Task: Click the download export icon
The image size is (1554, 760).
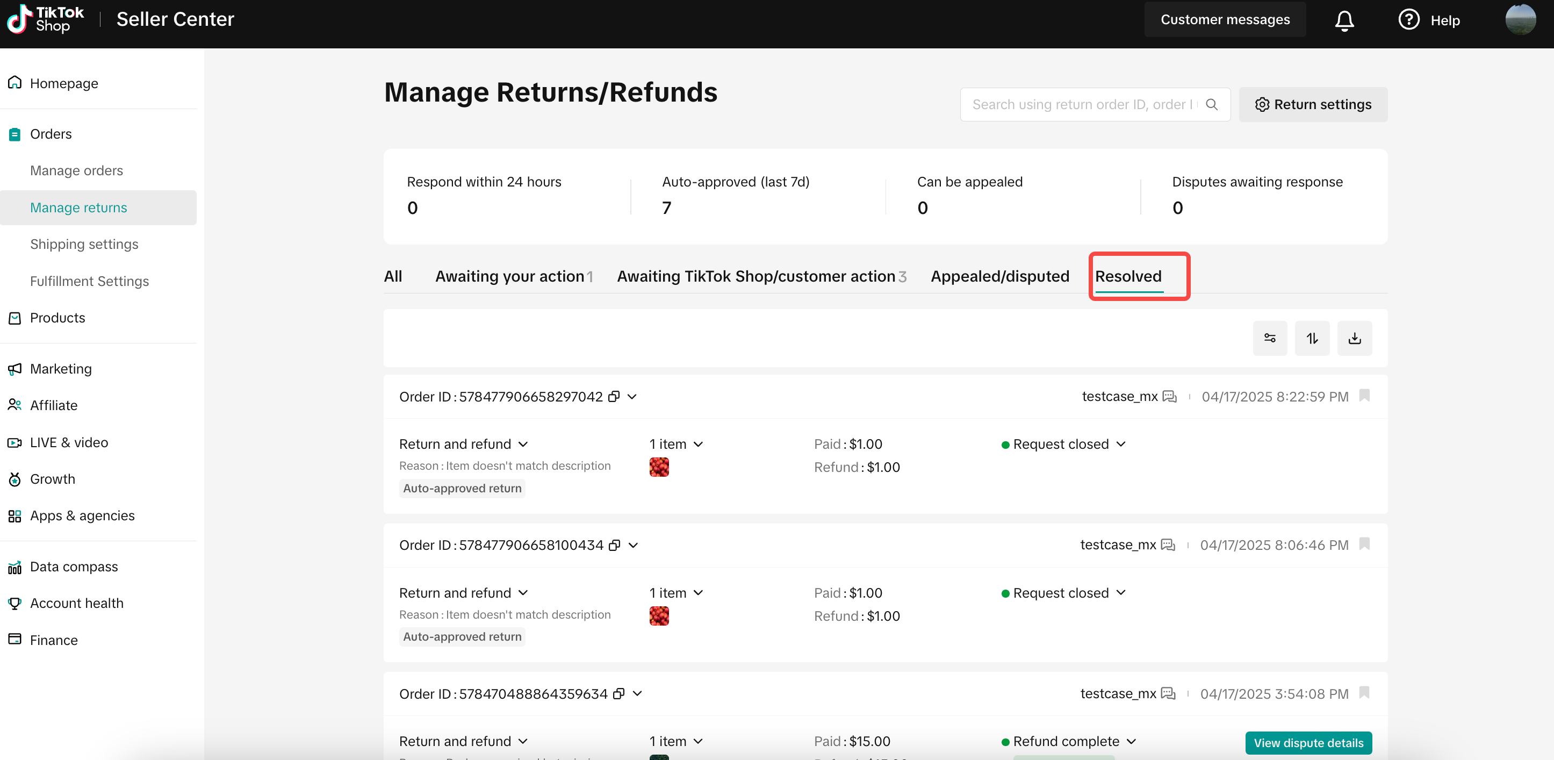Action: coord(1354,338)
